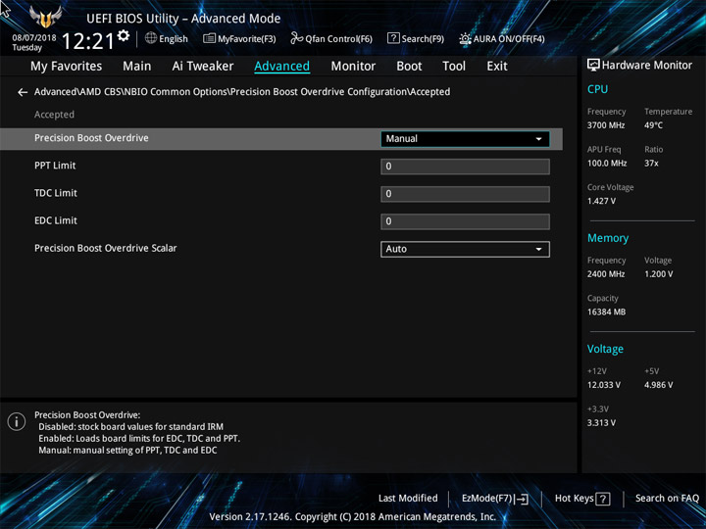
Task: Click the +12V reading 12.033 V
Action: (x=603, y=385)
